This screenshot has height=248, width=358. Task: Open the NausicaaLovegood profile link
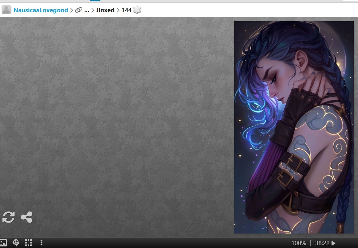coord(41,10)
